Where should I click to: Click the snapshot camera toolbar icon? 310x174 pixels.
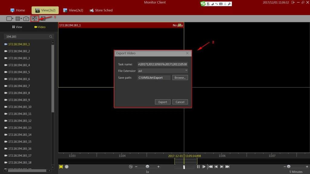(26, 18)
